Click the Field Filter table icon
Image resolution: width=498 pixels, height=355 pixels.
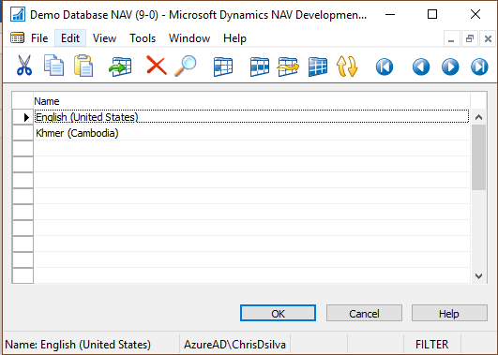pos(223,67)
